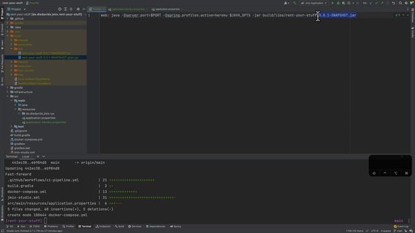Click UTF-8 encoding in status bar

pyautogui.click(x=375, y=231)
